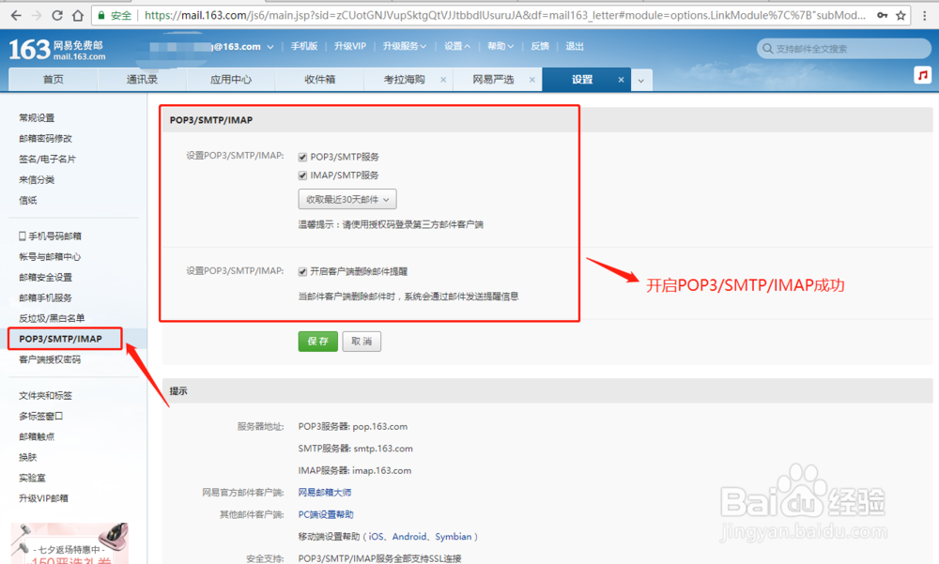Switch to 收件箱 tab
Screen dimensions: 939x564
point(319,80)
